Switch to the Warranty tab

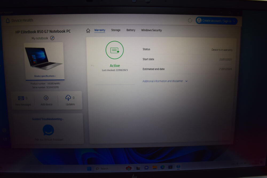coord(100,30)
